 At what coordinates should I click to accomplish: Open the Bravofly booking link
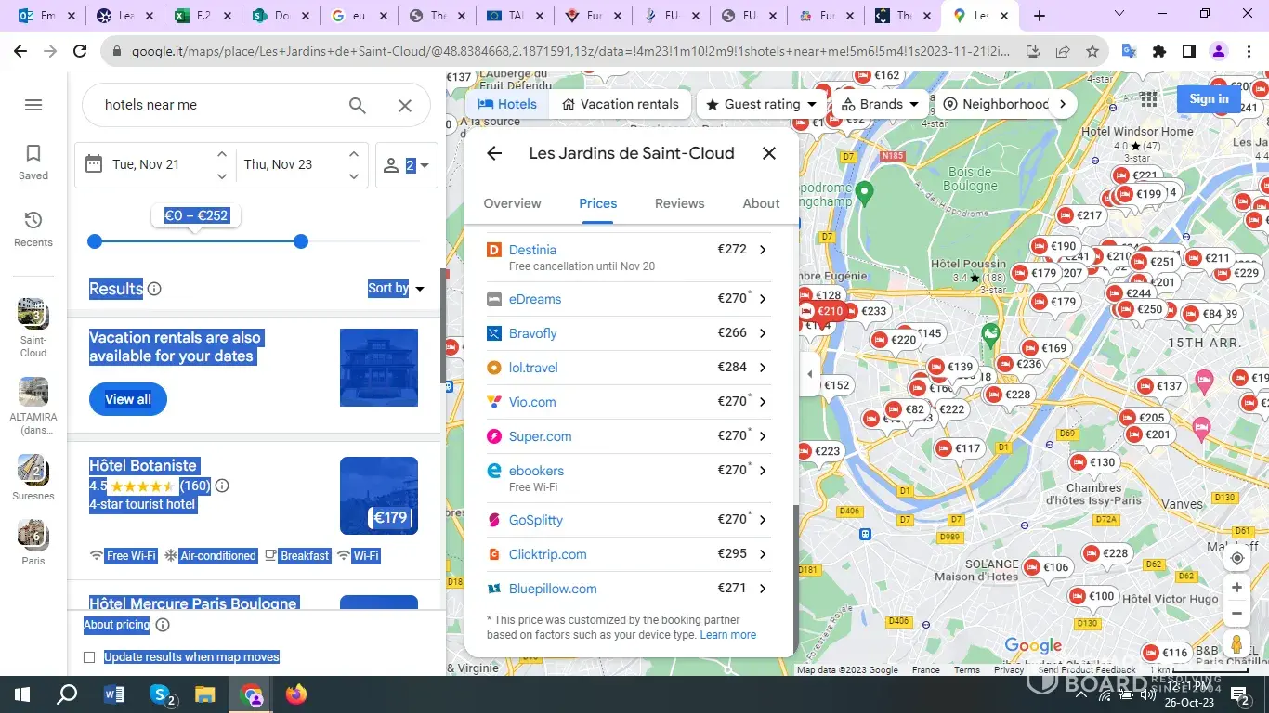click(533, 333)
